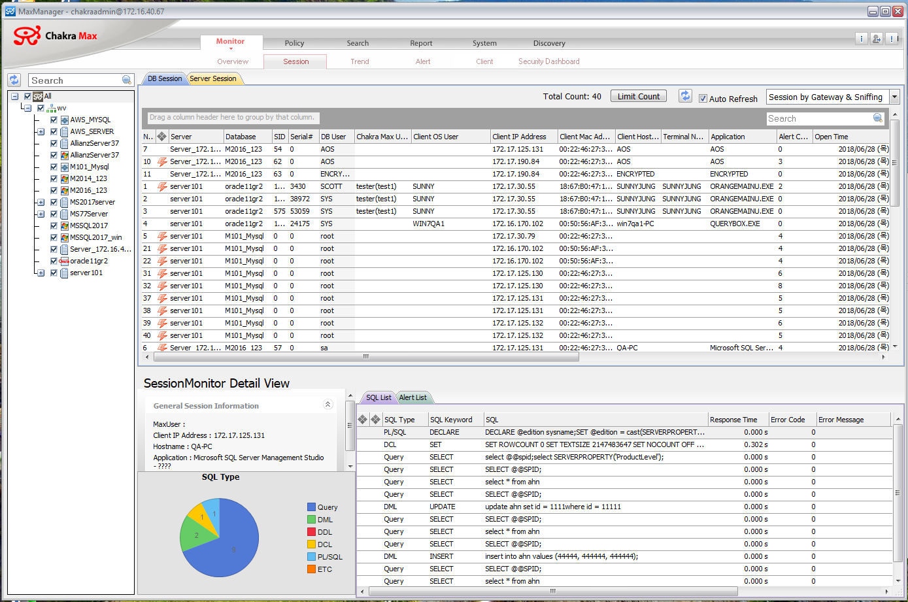
Task: Sort SQL list by Response Time column
Action: pyautogui.click(x=739, y=420)
